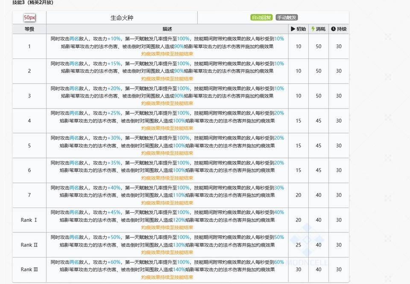Click the +30% attack value in description

coord(114,138)
